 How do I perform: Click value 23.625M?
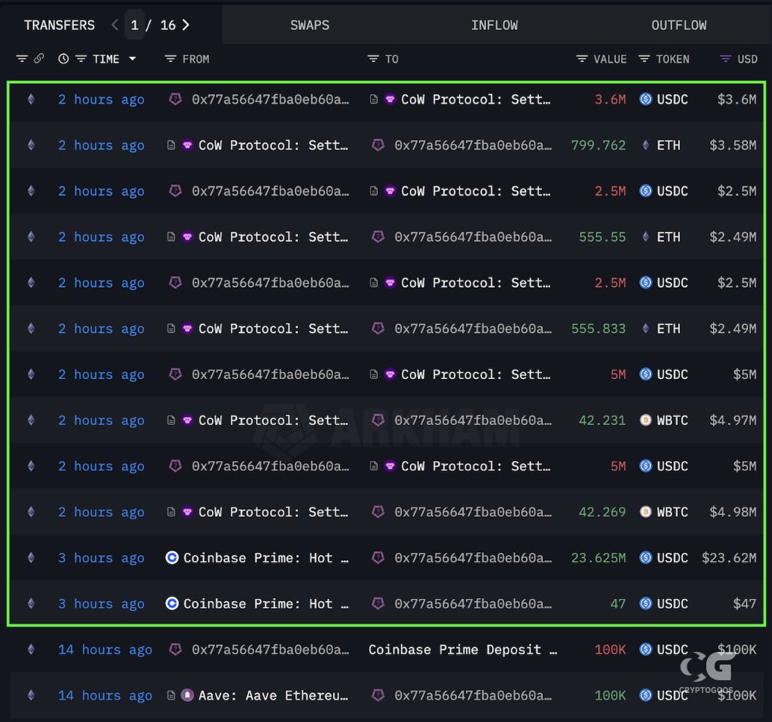[598, 558]
